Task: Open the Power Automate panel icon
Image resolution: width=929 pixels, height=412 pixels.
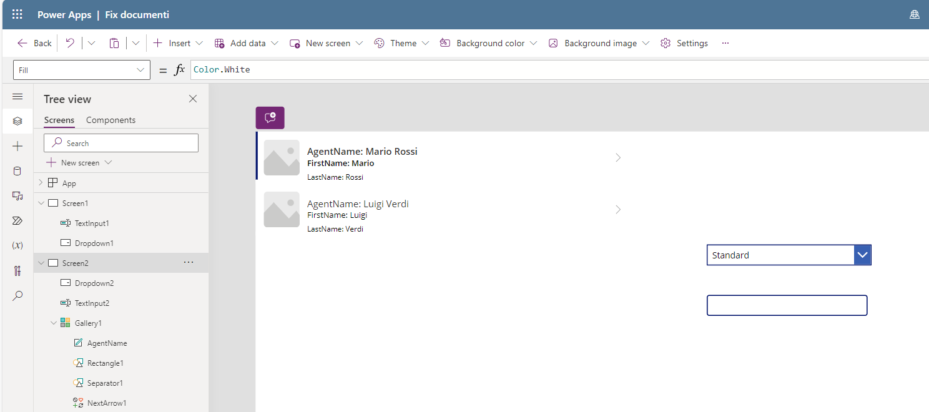Action: pos(17,220)
